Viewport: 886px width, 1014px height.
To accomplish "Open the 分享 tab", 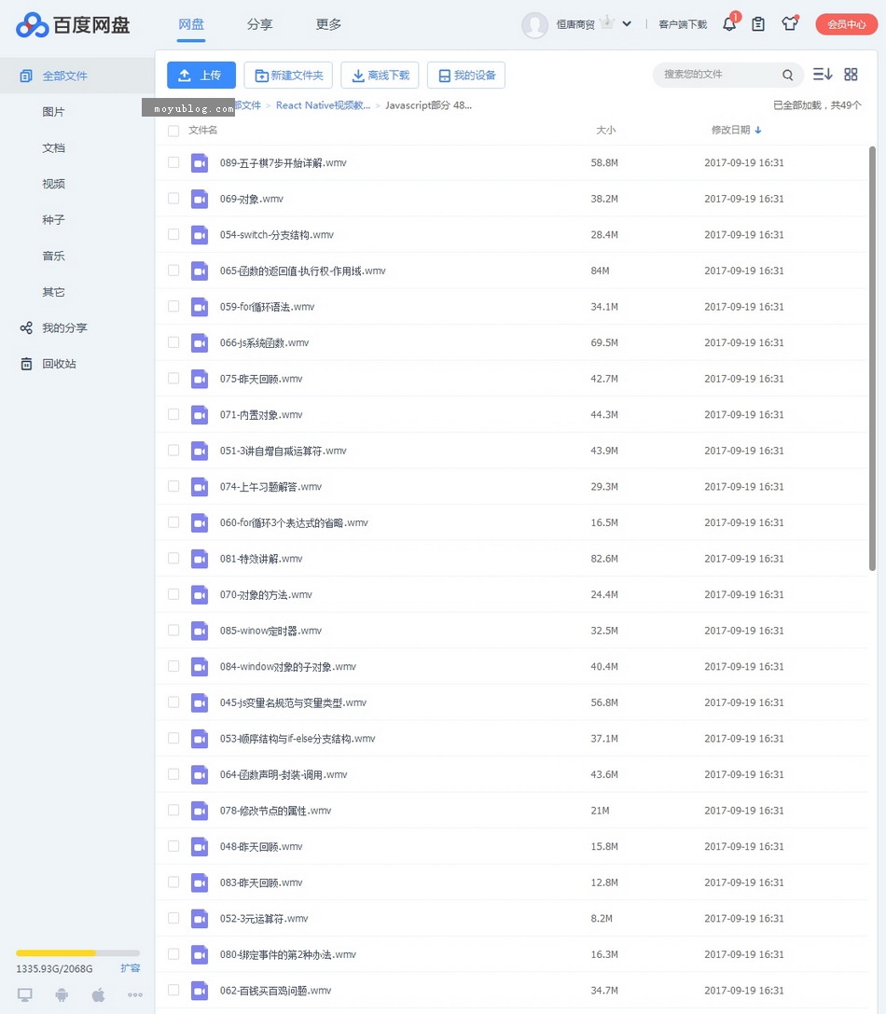I will coord(260,24).
